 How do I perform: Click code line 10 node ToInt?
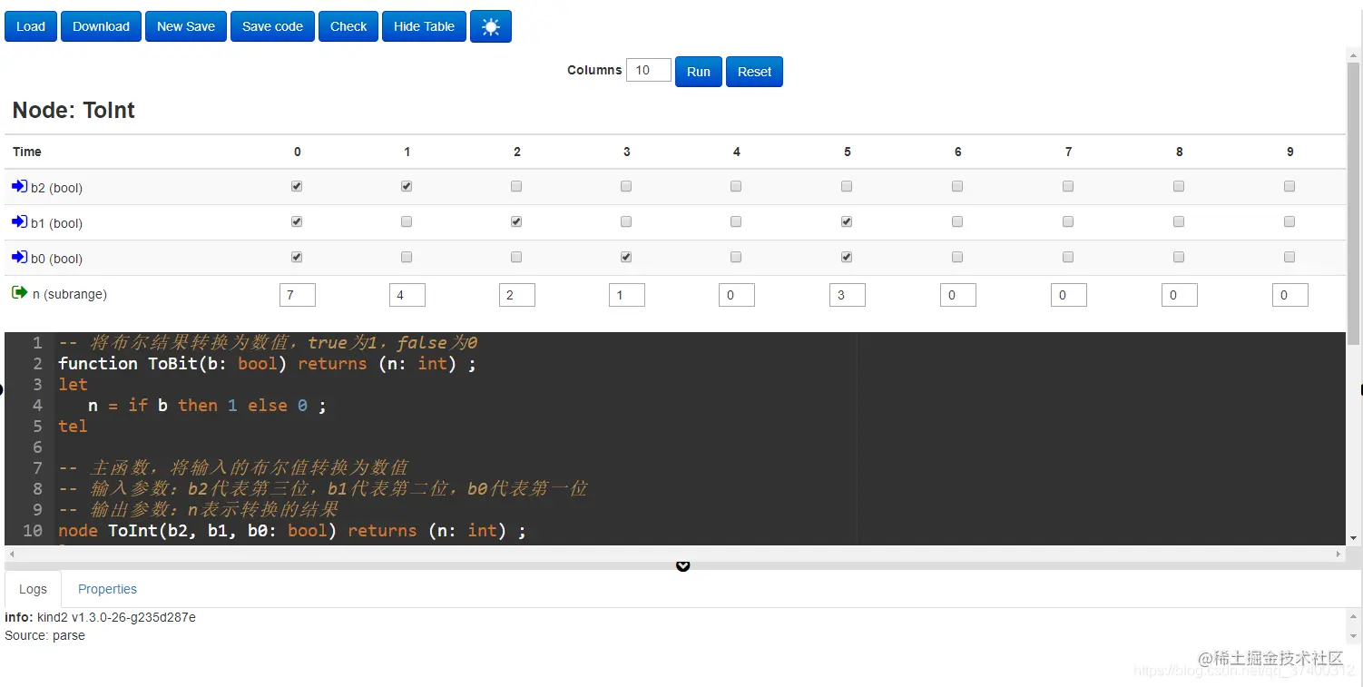(292, 530)
